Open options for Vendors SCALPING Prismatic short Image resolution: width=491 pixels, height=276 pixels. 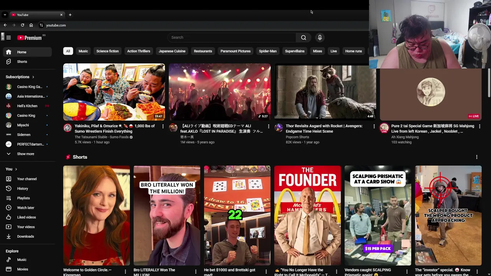(x=407, y=272)
